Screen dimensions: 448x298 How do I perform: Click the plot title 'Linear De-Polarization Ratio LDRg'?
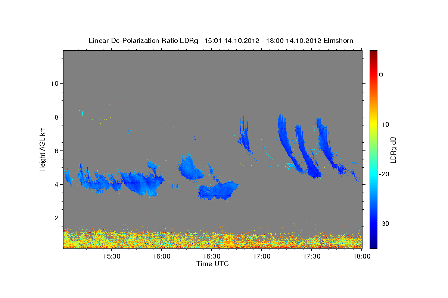click(x=143, y=41)
